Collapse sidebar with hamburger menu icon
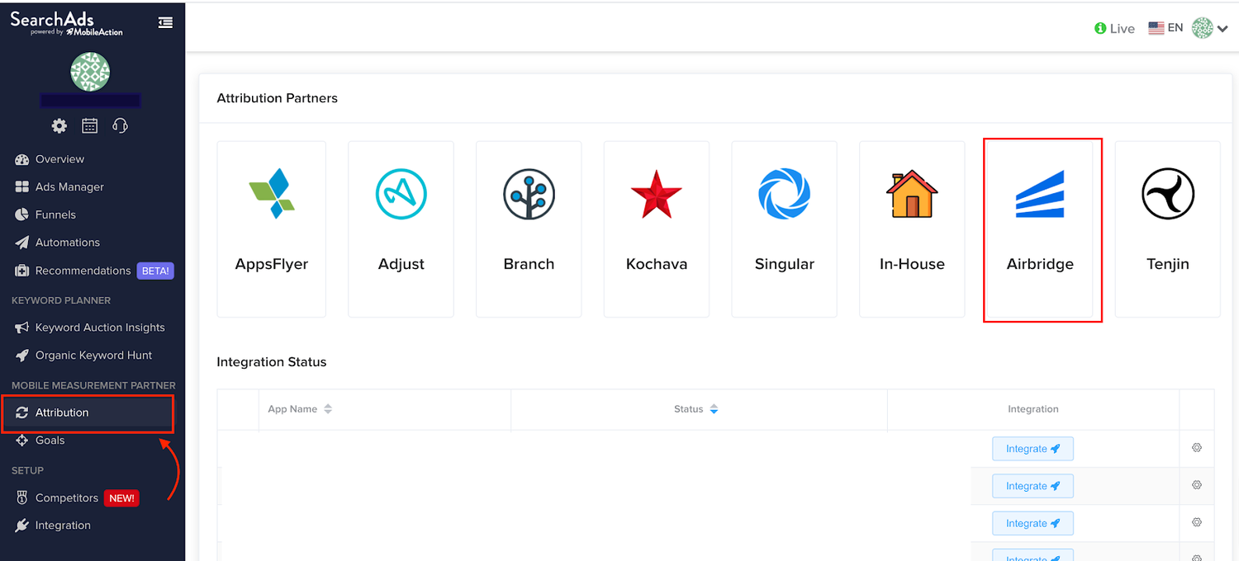1239x561 pixels. tap(165, 23)
